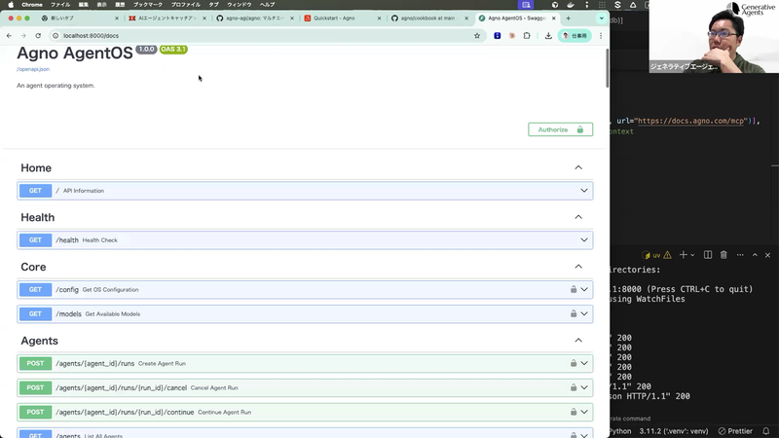Viewport: 779px width, 438px height.
Task: Click POST badge of Create Agent Run
Action: [35, 363]
